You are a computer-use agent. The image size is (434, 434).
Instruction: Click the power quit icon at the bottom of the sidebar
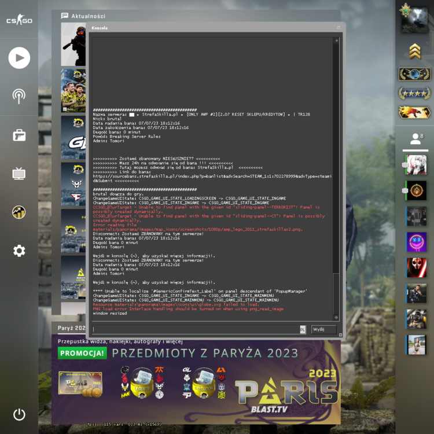click(x=19, y=414)
